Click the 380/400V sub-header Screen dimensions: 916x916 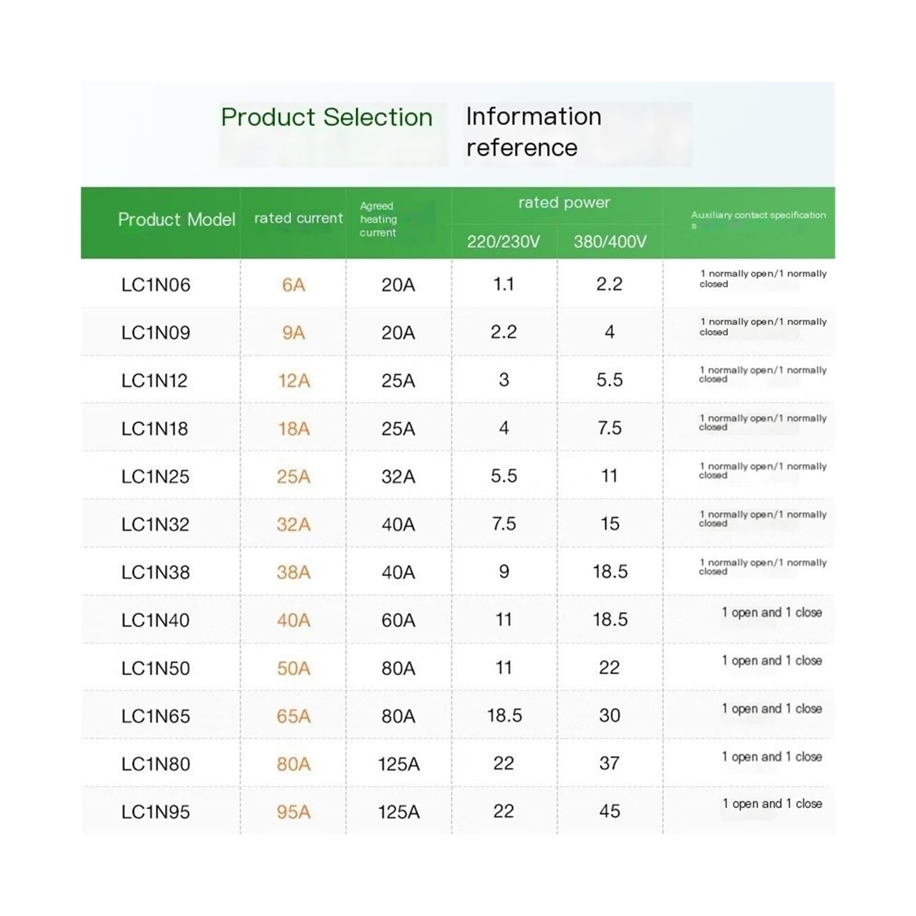(610, 242)
